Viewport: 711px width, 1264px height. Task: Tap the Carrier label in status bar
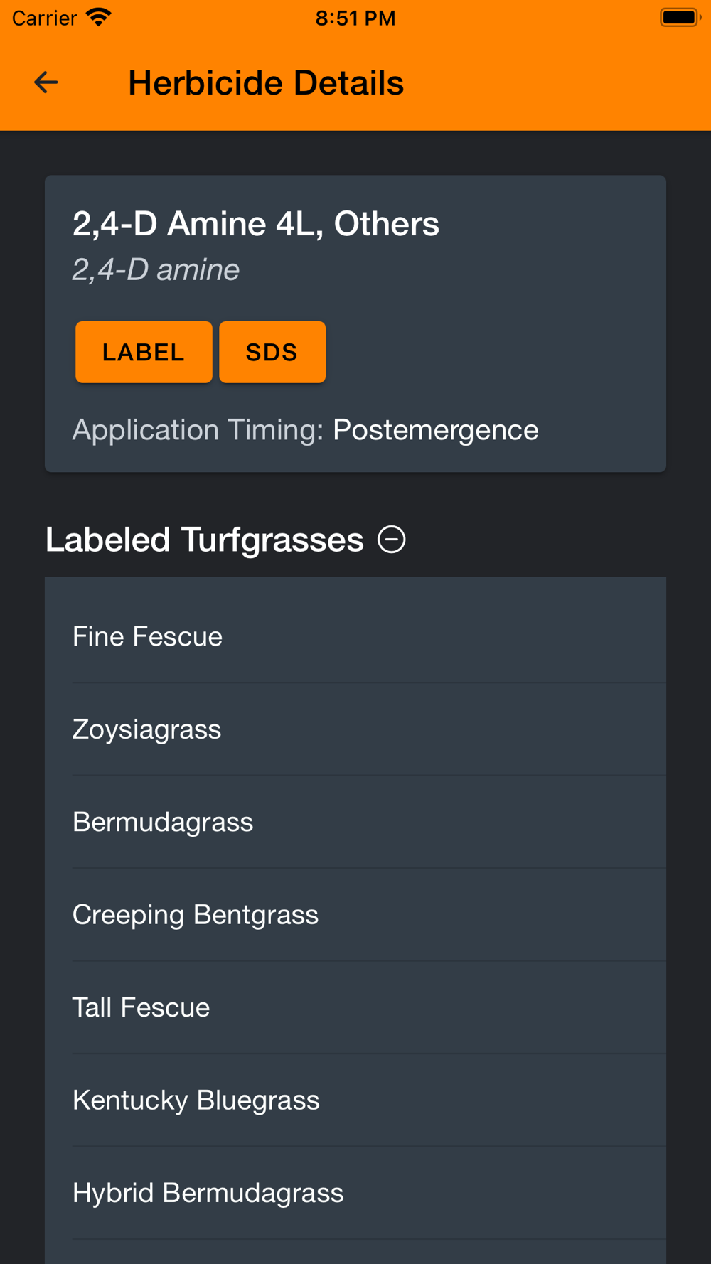pos(44,18)
